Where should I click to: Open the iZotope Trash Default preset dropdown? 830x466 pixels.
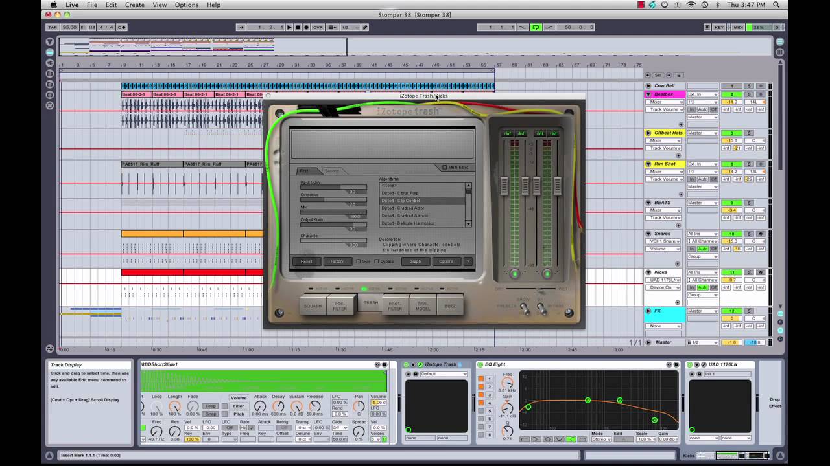(x=444, y=374)
